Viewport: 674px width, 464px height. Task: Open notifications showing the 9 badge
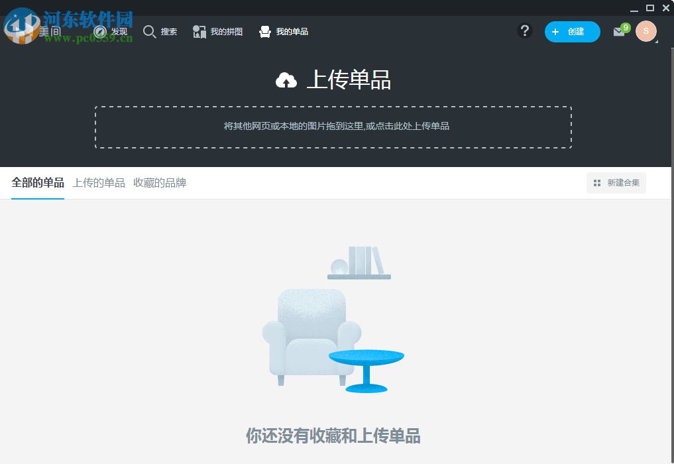(624, 27)
